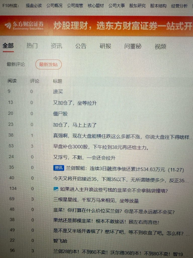Open post 又浮亏，不割，一会还会拉升

click(84, 158)
